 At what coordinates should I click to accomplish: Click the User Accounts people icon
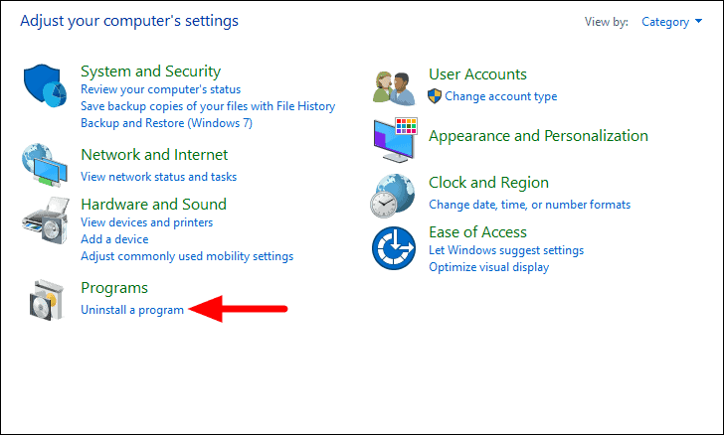pos(394,87)
